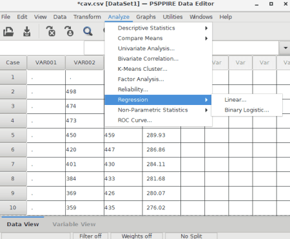This screenshot has height=239, width=290.
Task: Open the Graphs menu
Action: tap(146, 17)
